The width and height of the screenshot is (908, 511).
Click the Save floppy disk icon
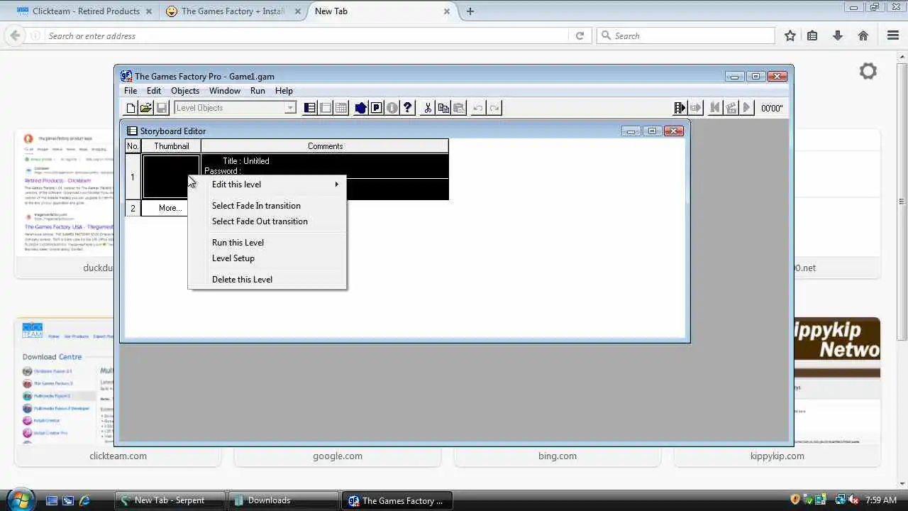coord(162,108)
